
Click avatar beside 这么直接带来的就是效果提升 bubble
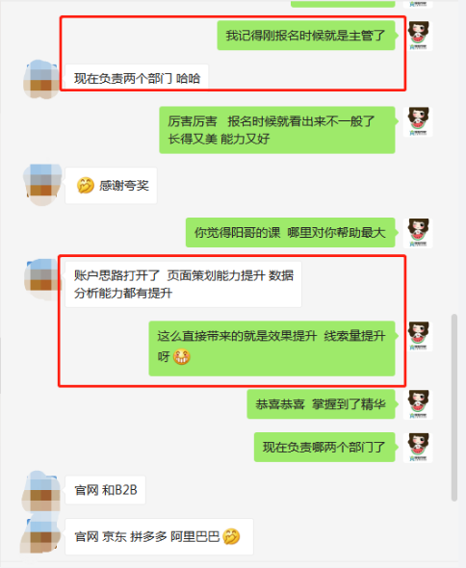pos(418,336)
